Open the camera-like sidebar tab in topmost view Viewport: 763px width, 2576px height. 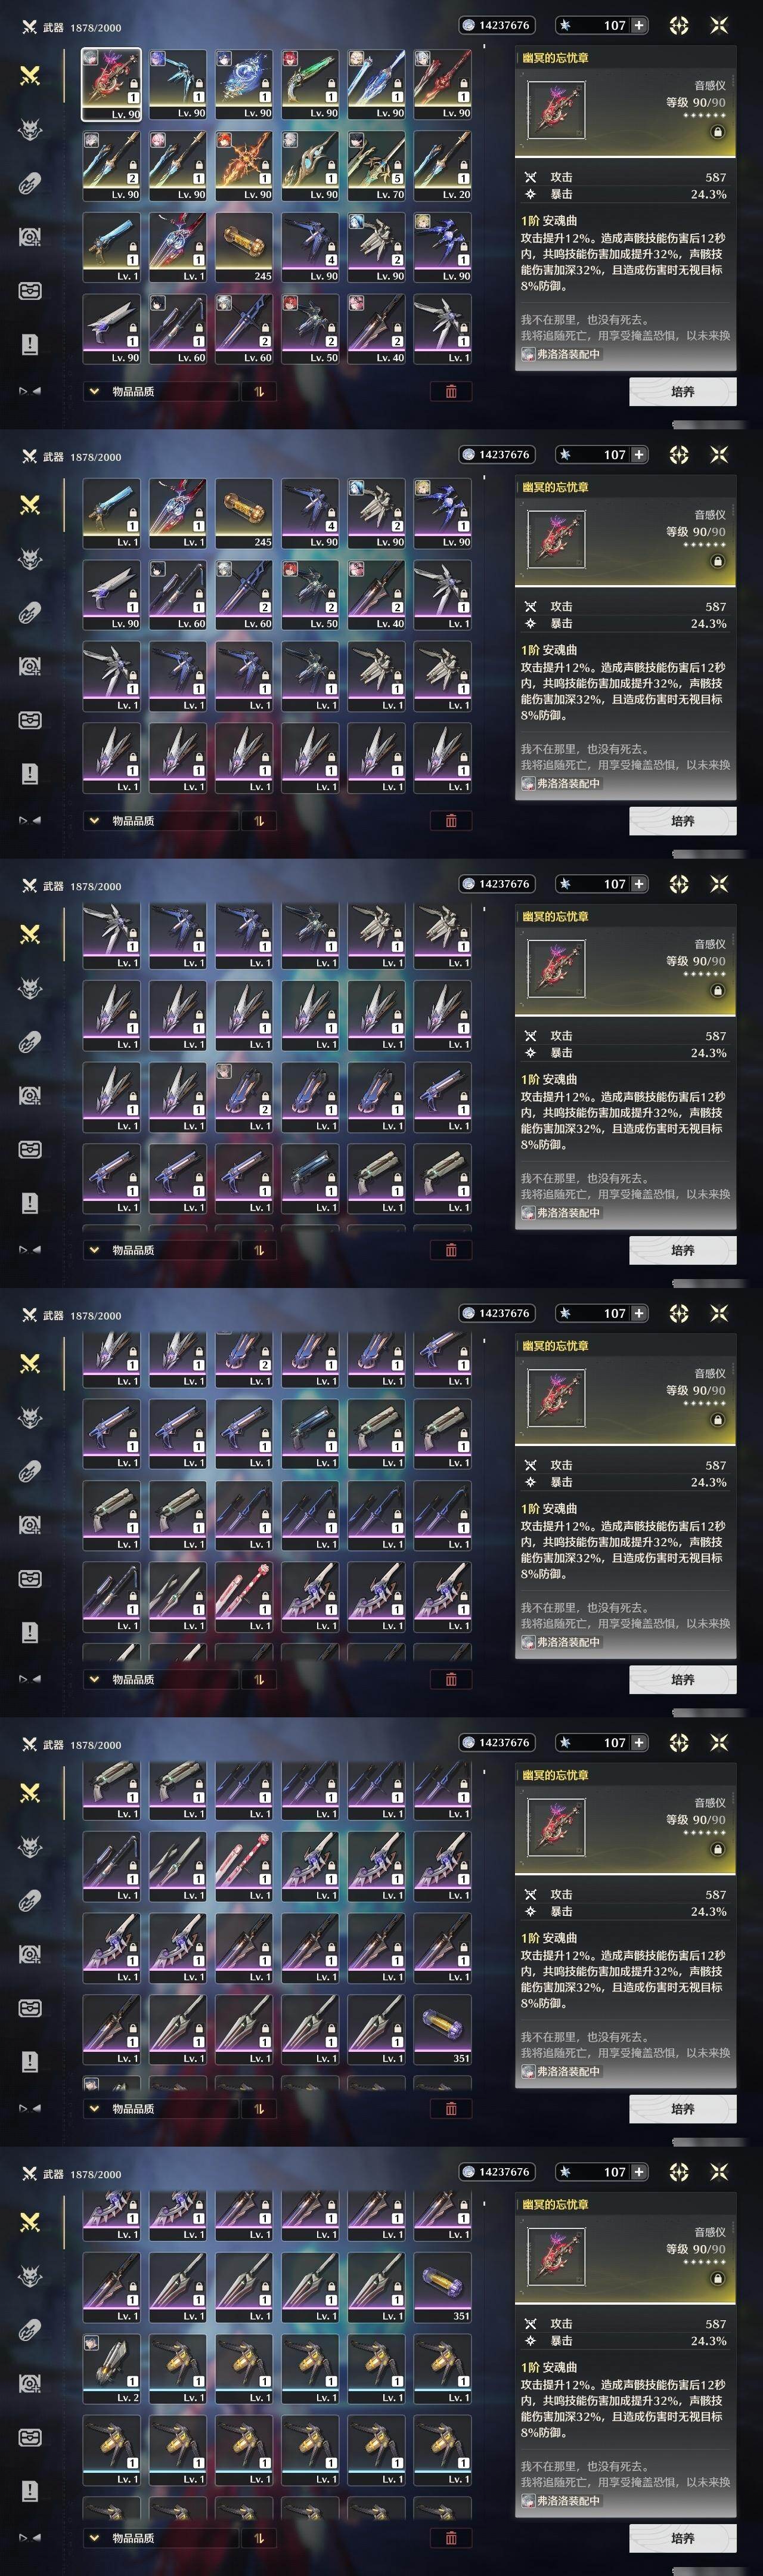[x=30, y=237]
